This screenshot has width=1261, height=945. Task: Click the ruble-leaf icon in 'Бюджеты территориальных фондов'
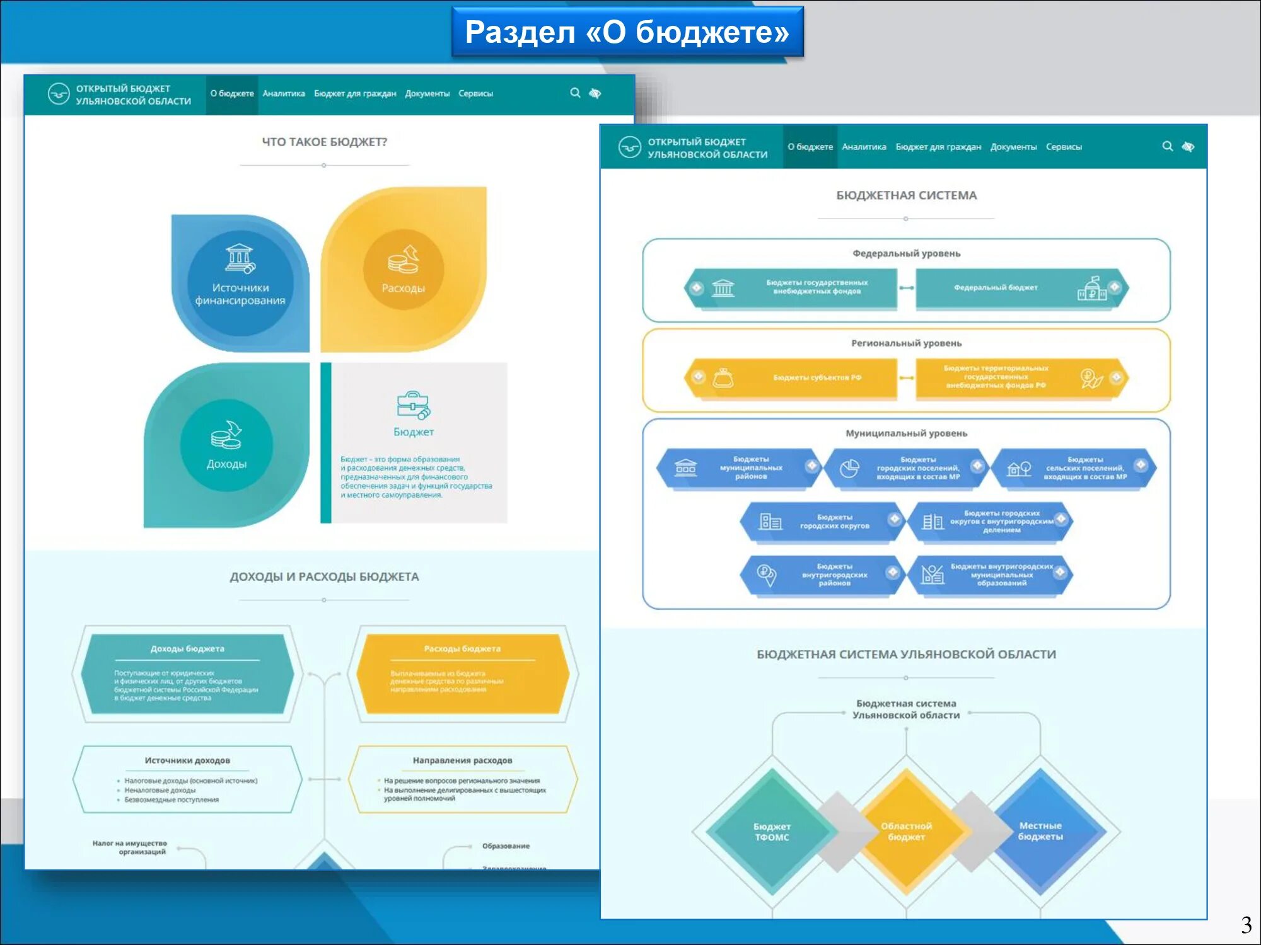[x=1091, y=378]
